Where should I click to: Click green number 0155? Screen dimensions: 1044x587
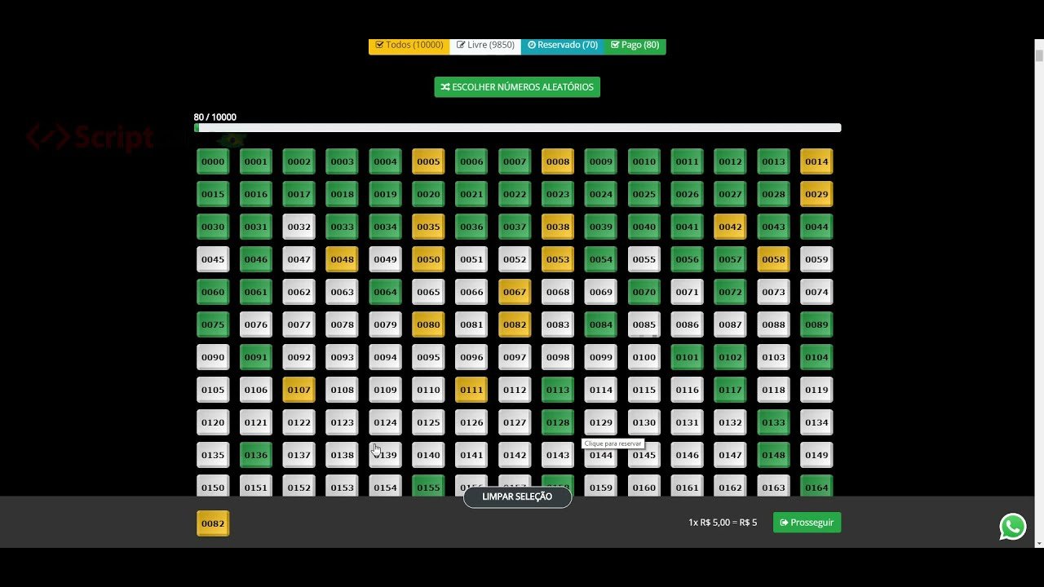click(428, 486)
